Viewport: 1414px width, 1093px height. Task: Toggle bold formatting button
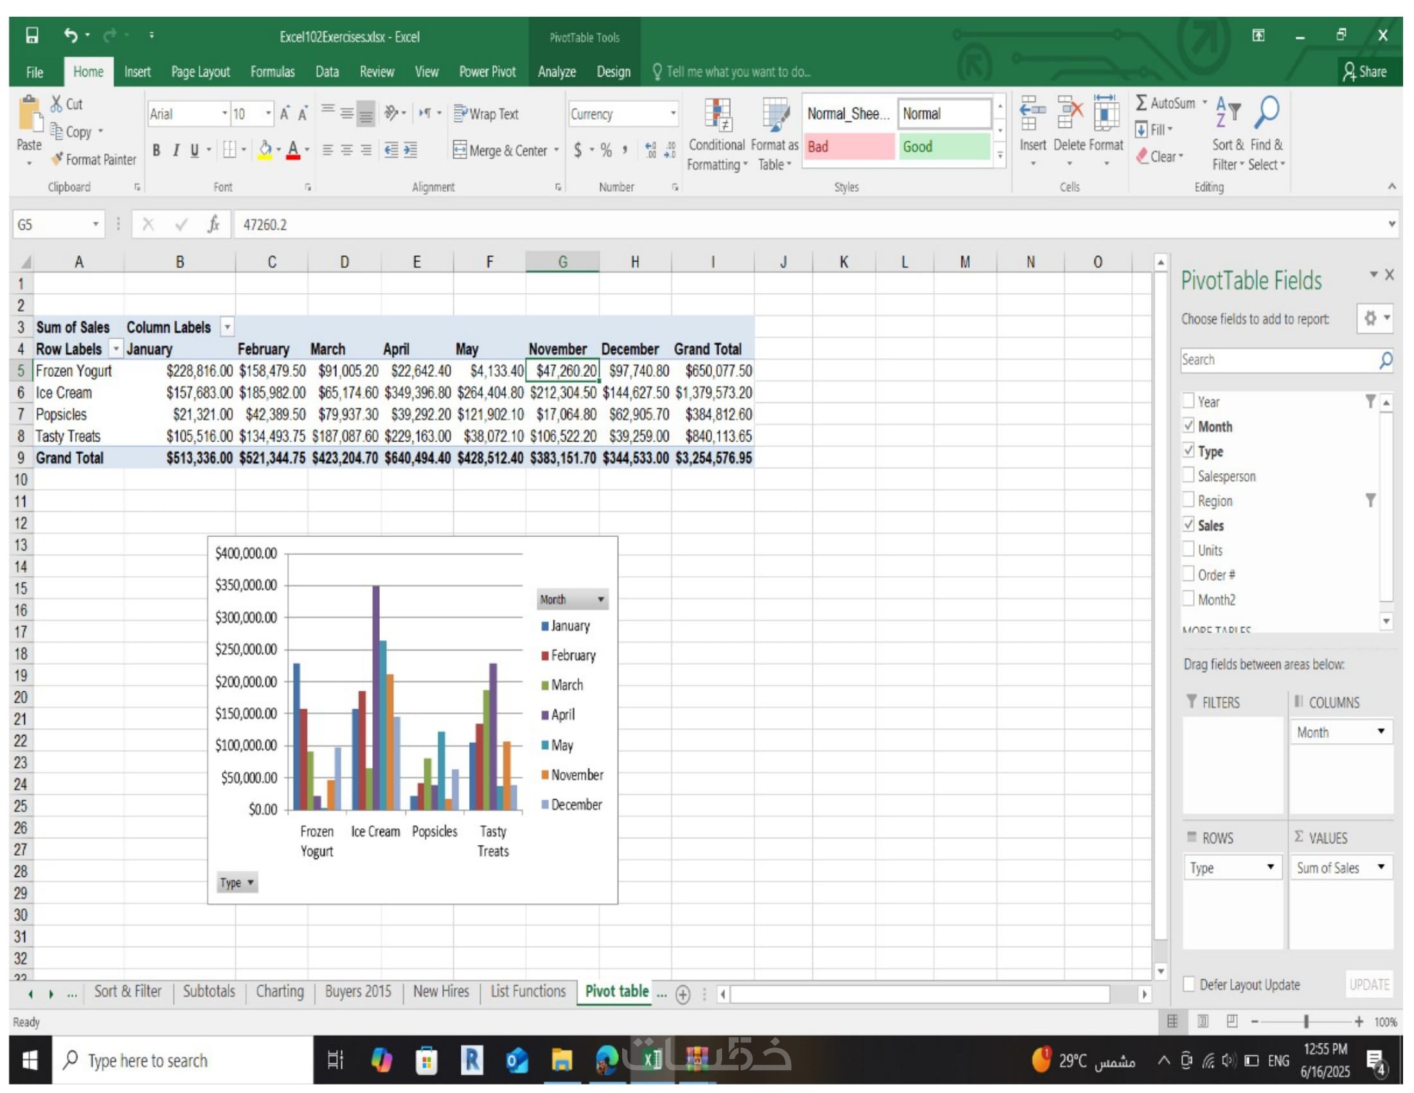click(x=156, y=150)
